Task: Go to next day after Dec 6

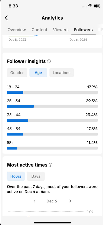Action: tap(70, 201)
